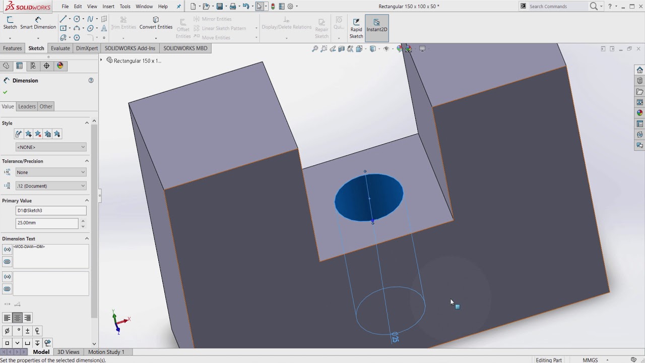Image resolution: width=645 pixels, height=363 pixels.
Task: Switch to the Other property tab
Action: click(x=46, y=106)
